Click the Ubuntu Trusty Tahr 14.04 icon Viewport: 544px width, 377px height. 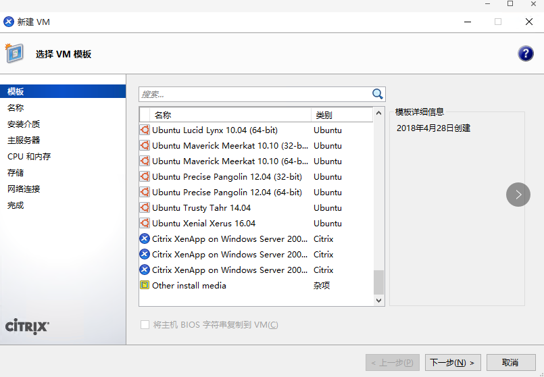point(145,207)
